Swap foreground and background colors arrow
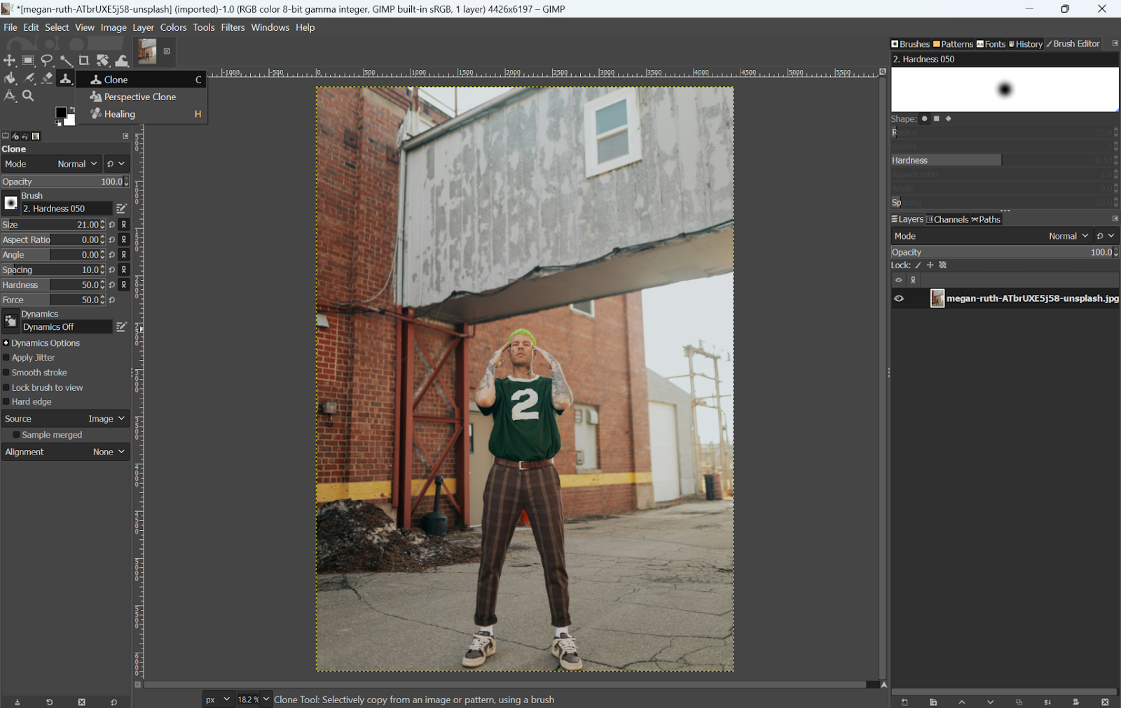 pos(71,110)
